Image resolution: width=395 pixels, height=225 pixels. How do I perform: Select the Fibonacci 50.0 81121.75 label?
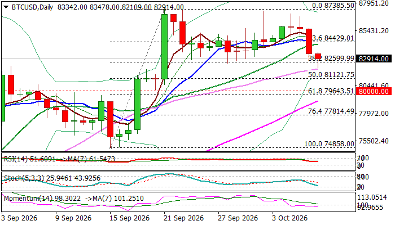(331, 75)
